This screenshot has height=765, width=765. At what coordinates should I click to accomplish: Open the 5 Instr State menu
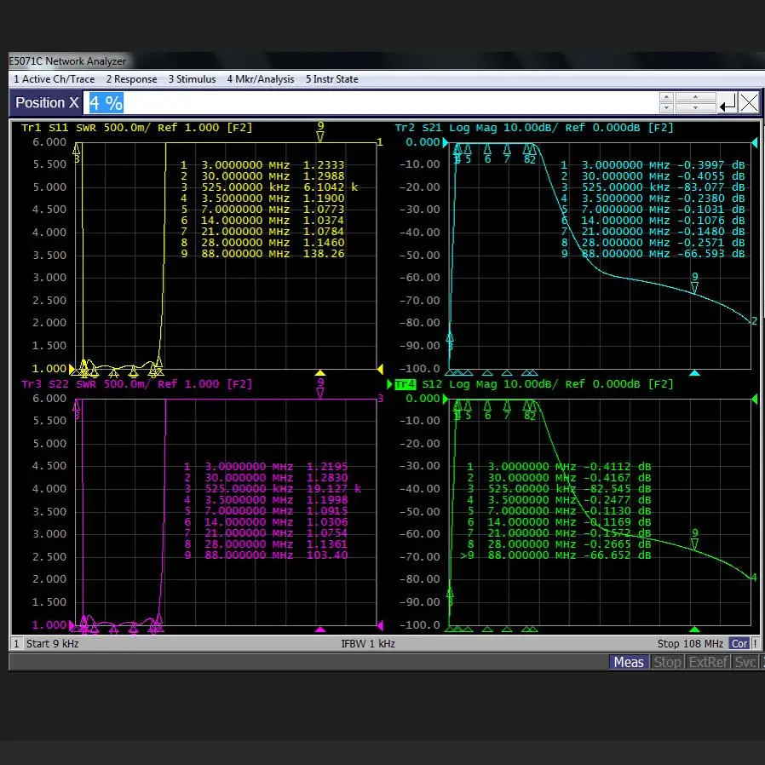click(331, 79)
